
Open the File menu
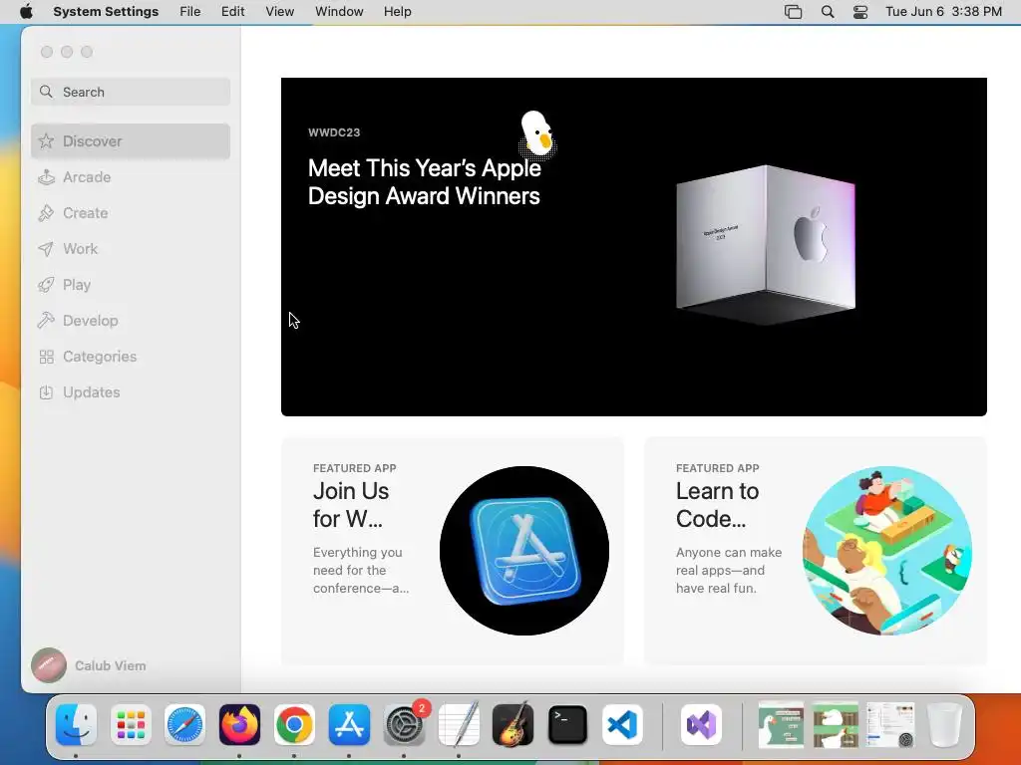tap(190, 12)
